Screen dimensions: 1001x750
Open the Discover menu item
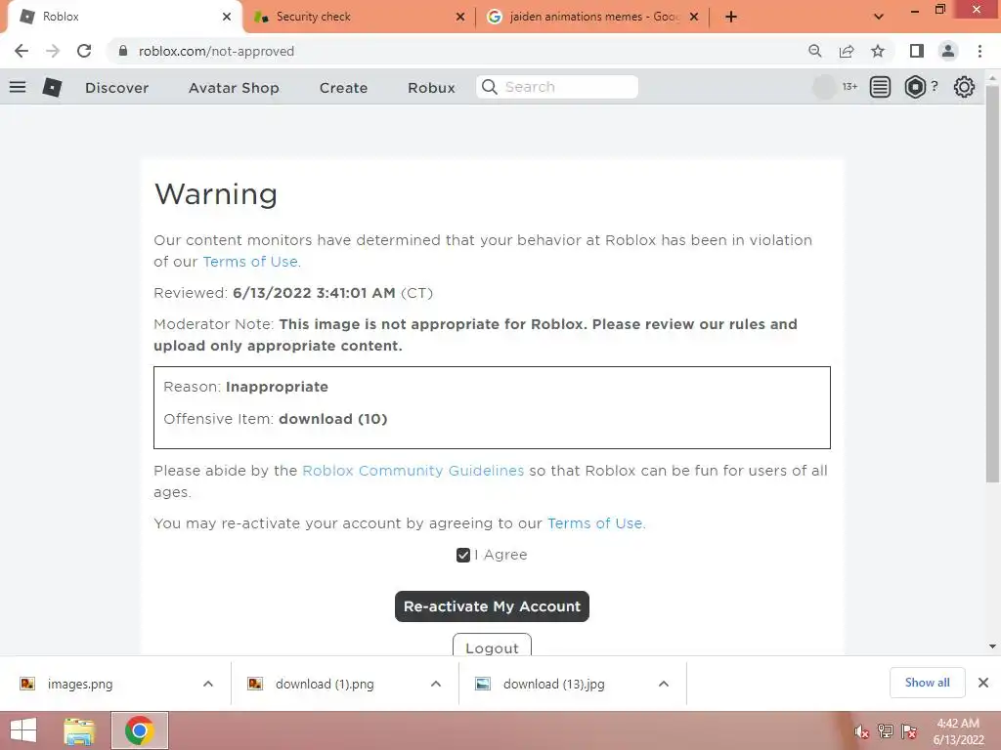(117, 87)
